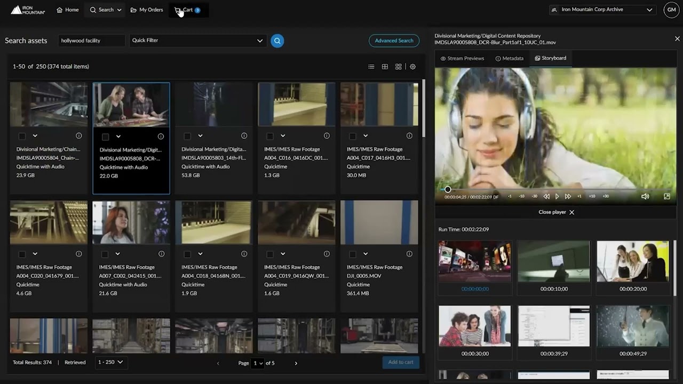Click the rewind button in player
This screenshot has height=384, width=683.
click(546, 196)
